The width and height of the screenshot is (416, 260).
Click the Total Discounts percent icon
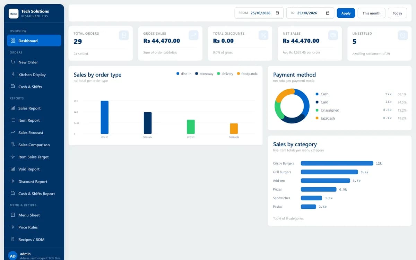pos(263,35)
